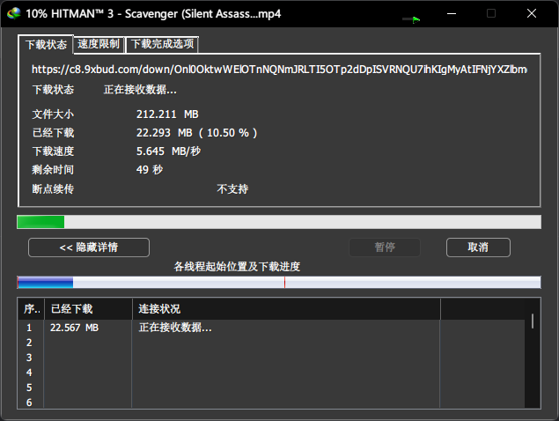The height and width of the screenshot is (421, 559).
Task: Click the 下载速度 label
Action: [x=53, y=151]
